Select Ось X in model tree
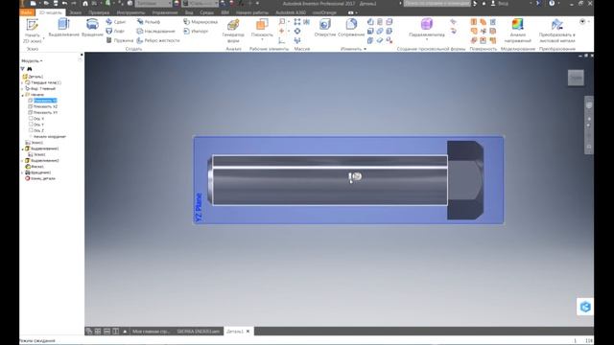 [x=36, y=119]
